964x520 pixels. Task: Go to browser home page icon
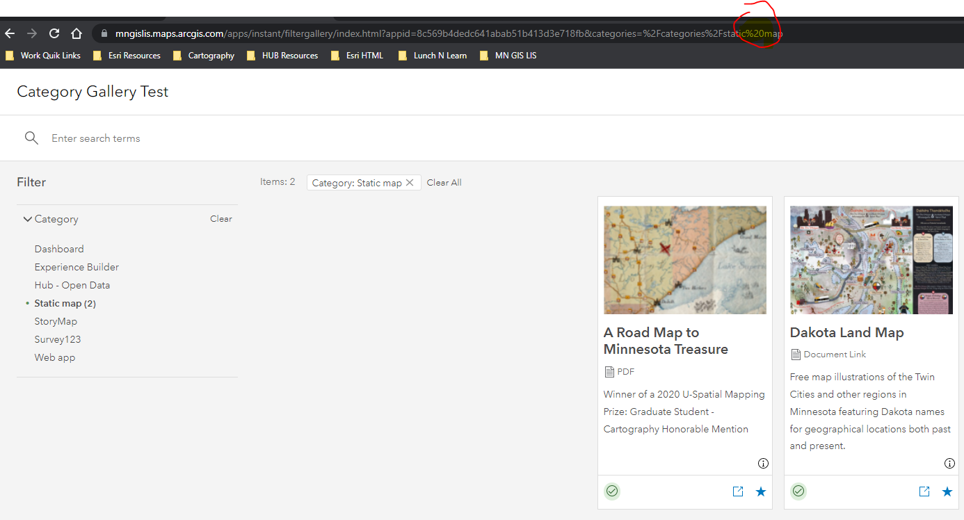tap(77, 33)
